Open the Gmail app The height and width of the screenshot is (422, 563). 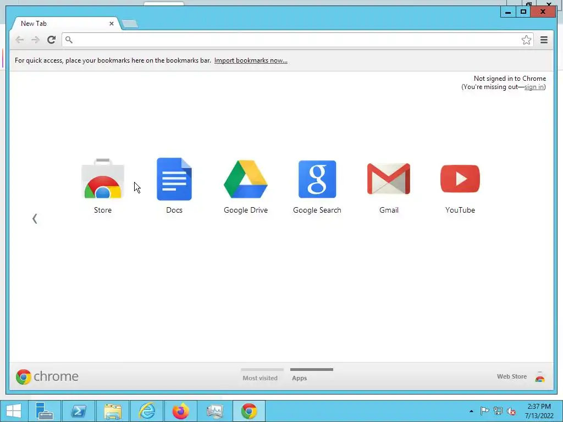(389, 179)
